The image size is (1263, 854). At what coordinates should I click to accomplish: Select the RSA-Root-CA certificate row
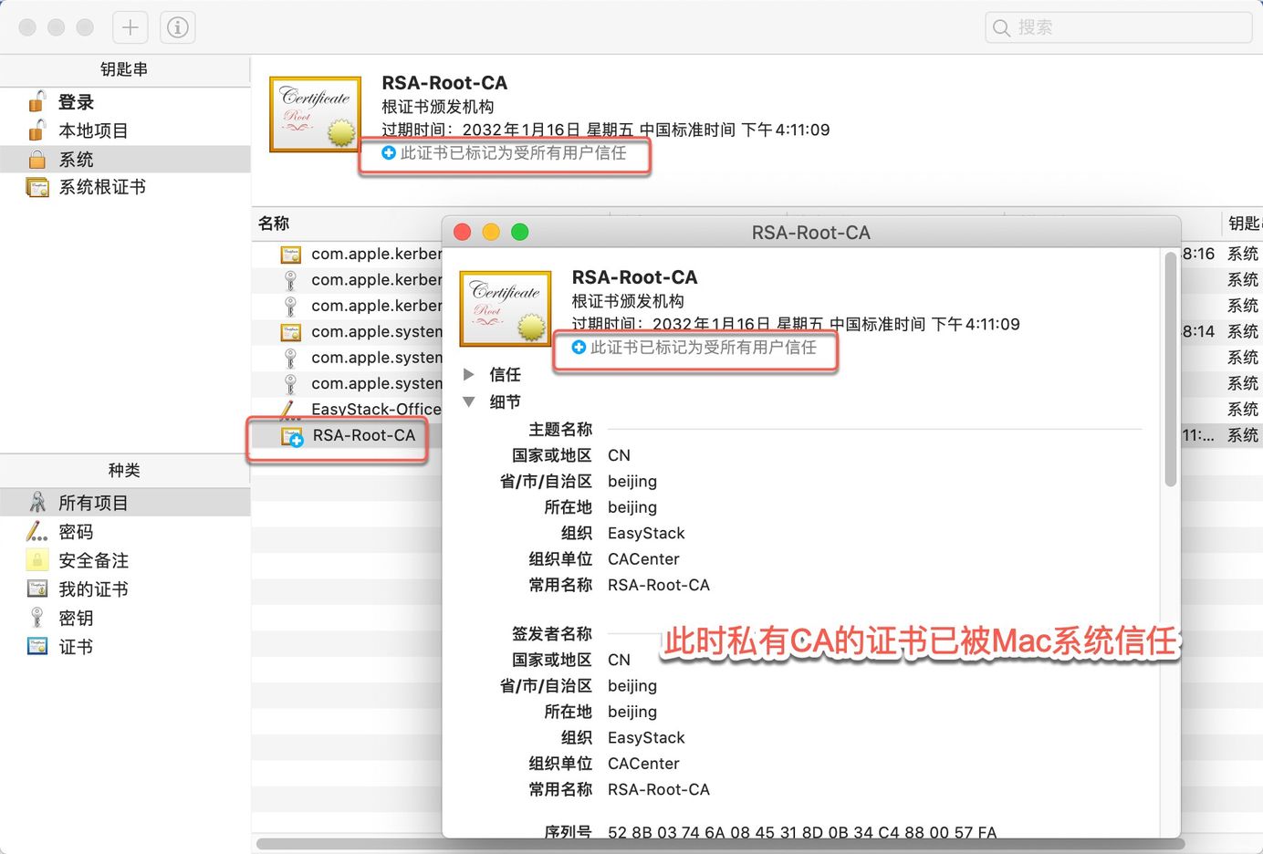pos(363,435)
